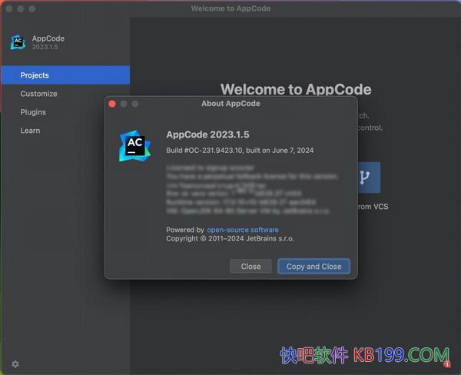Click the Copy and Close button
The width and height of the screenshot is (461, 375).
(x=313, y=267)
